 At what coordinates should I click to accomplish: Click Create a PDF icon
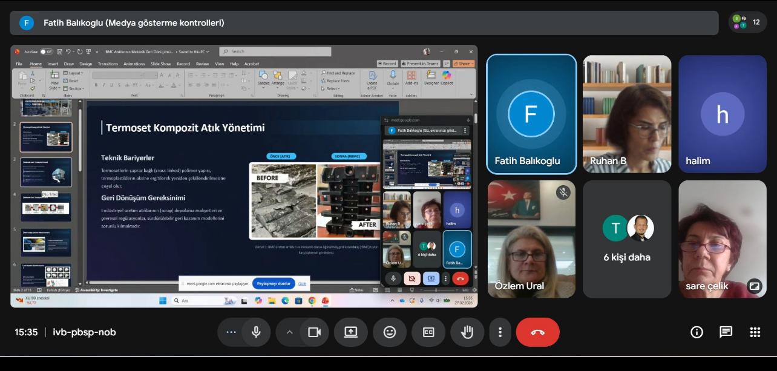372,79
